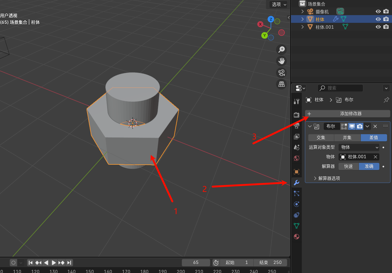Click the current frame field showing 65
This screenshot has height=273, width=392.
pyautogui.click(x=196, y=263)
